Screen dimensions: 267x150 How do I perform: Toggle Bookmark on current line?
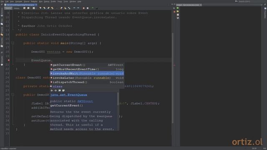tap(69, 8)
